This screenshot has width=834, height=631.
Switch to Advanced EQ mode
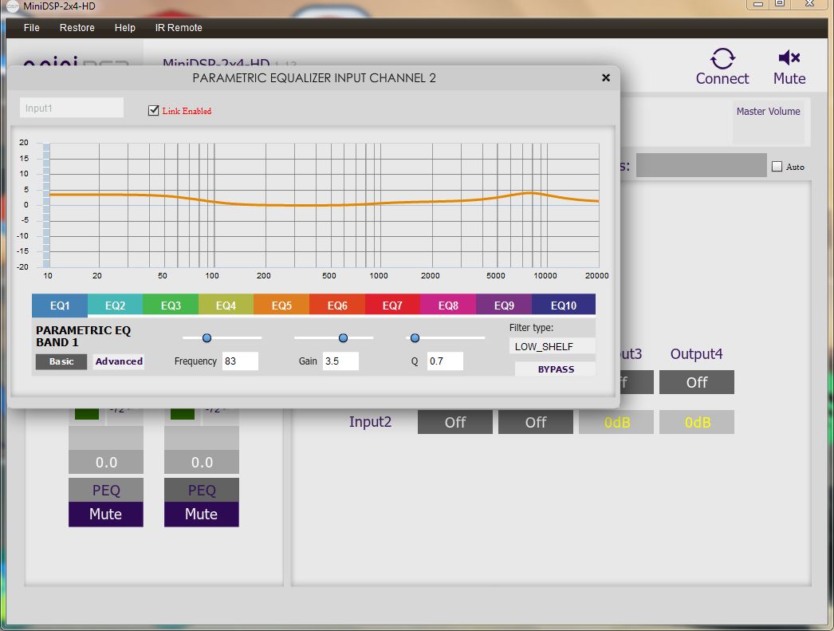point(119,361)
